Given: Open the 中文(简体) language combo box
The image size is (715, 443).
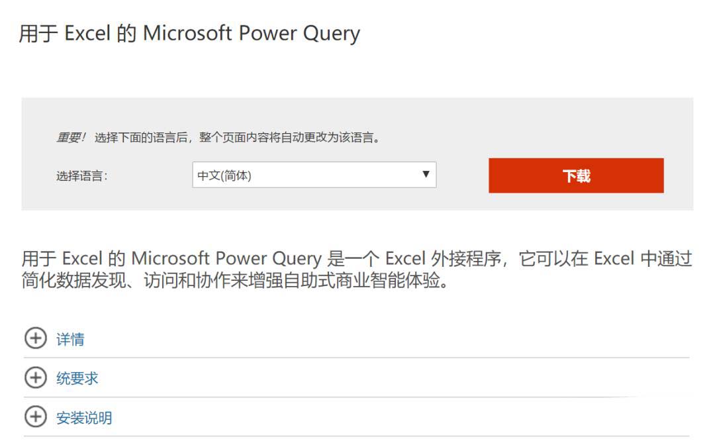Looking at the screenshot, I should [314, 175].
